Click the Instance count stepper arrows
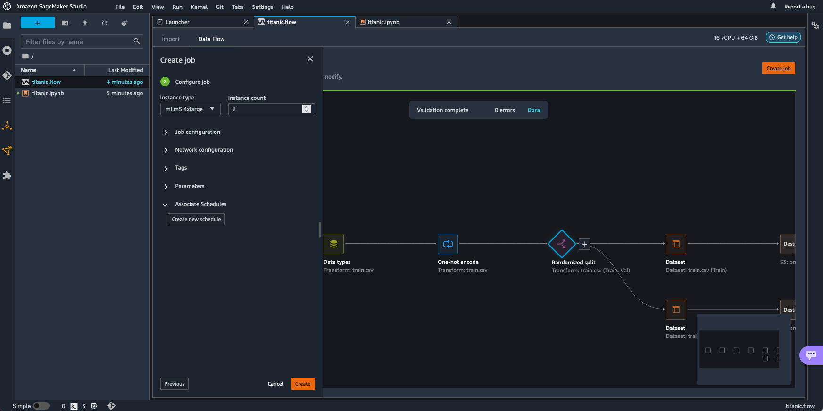The width and height of the screenshot is (823, 411). point(307,109)
